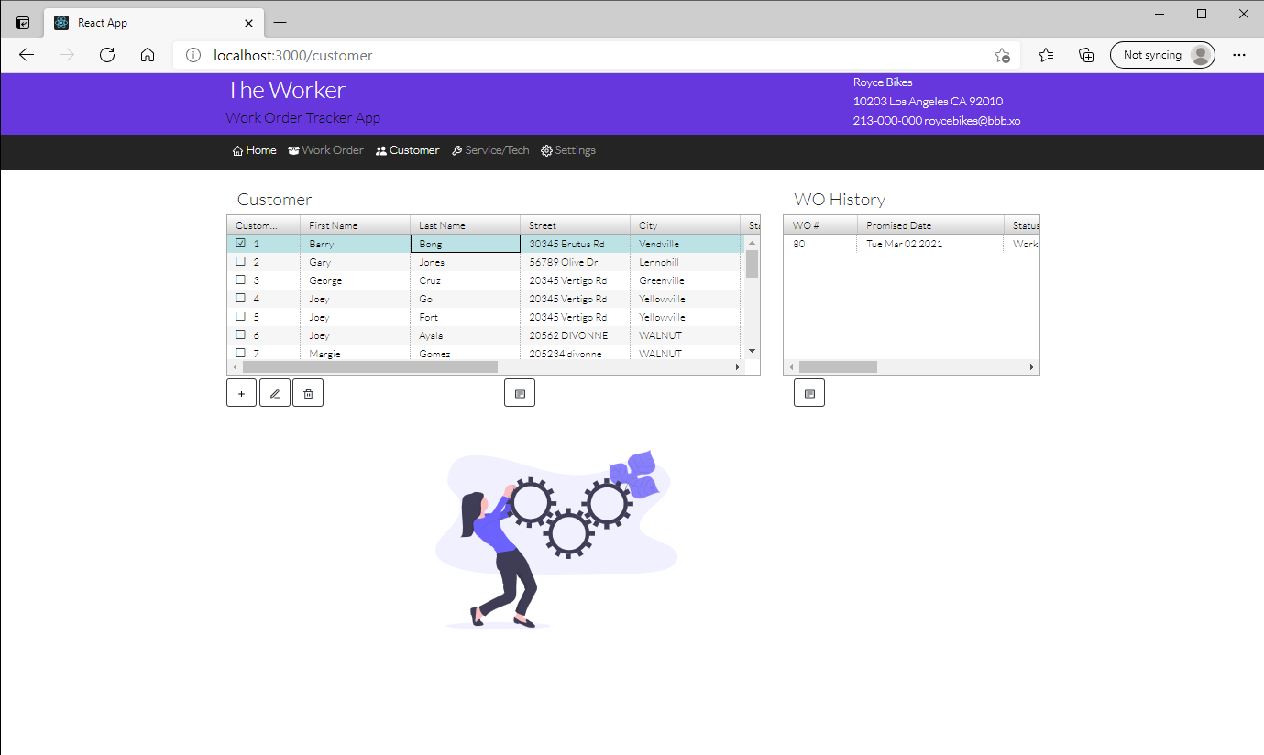The width and height of the screenshot is (1264, 755).
Task: Click the edit customer pencil button
Action: click(x=275, y=393)
